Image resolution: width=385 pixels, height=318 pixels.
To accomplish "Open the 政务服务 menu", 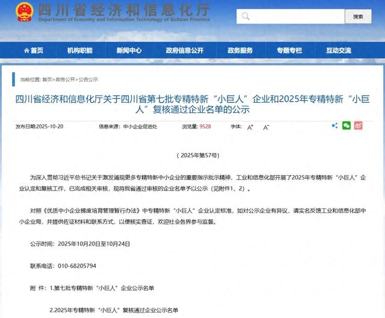I will tap(240, 50).
